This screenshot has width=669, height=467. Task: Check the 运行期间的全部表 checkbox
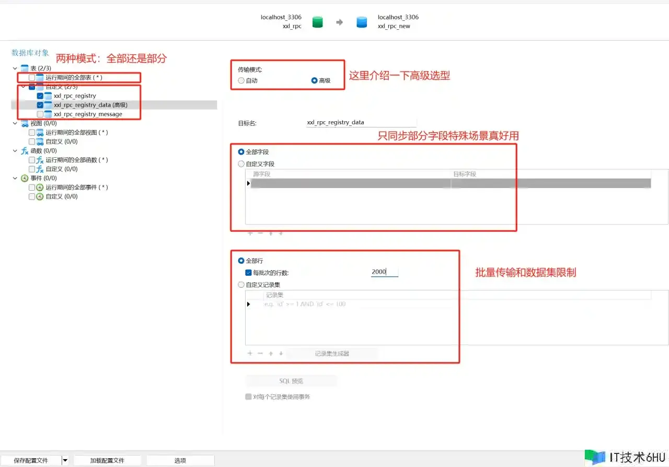point(32,78)
